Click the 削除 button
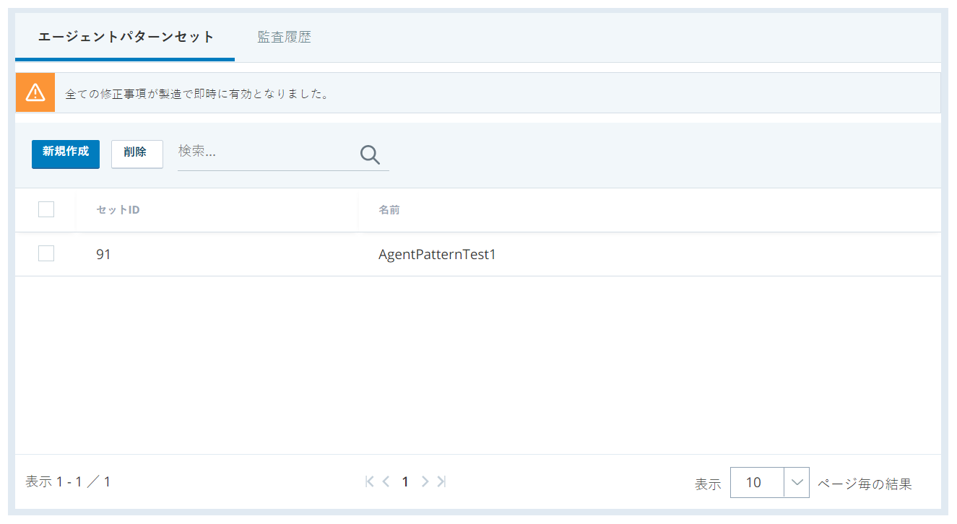Image resolution: width=957 pixels, height=524 pixels. pos(137,154)
